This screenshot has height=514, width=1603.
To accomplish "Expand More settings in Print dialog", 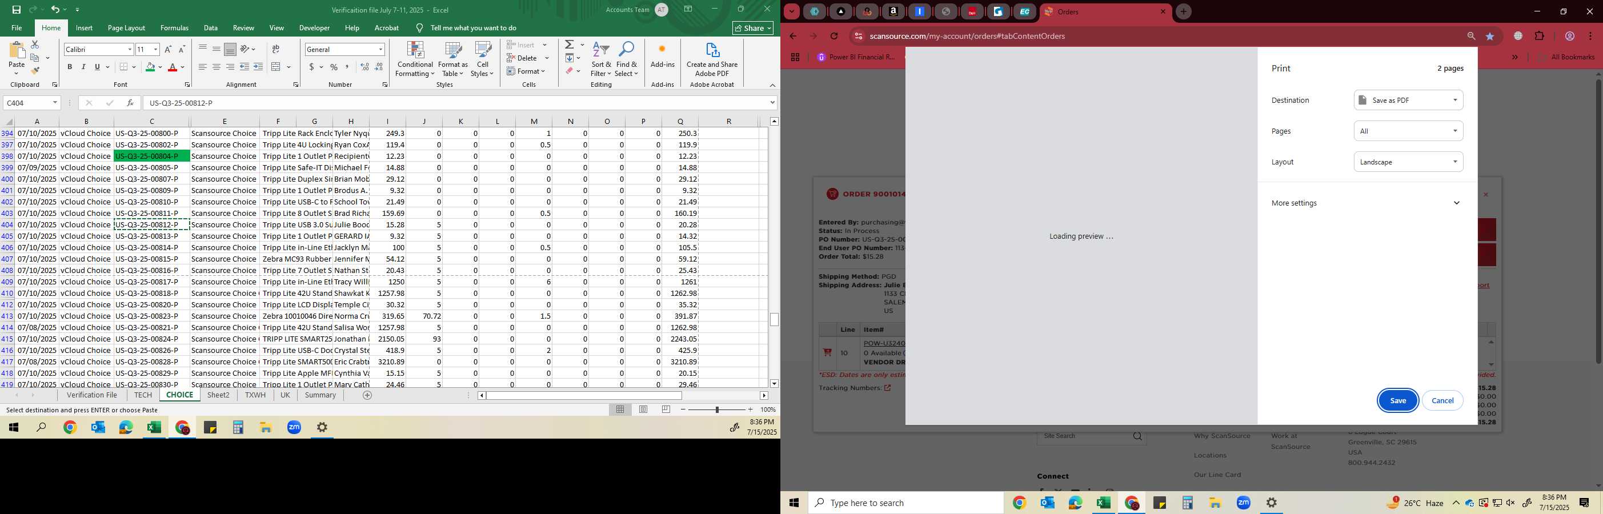I will coord(1366,203).
